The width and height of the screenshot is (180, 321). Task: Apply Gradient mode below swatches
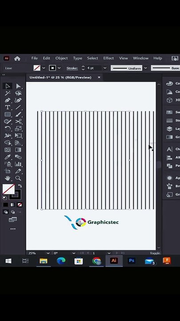[12, 205]
